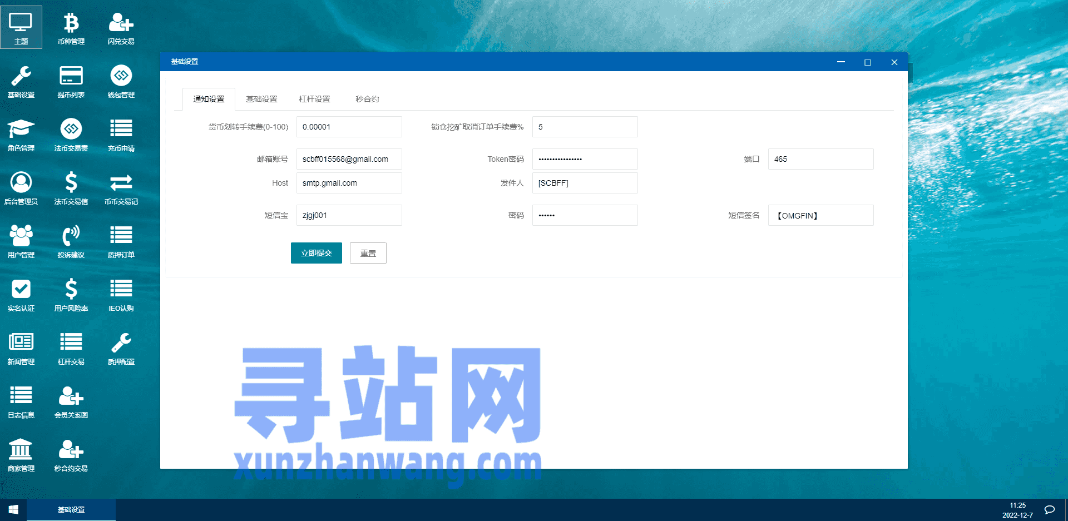Minimize the 基础设置 window
The height and width of the screenshot is (521, 1068).
point(841,62)
